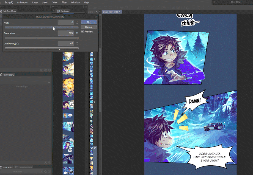
Task: Click the DAMN! speech bubble on canvas
Action: [x=195, y=101]
